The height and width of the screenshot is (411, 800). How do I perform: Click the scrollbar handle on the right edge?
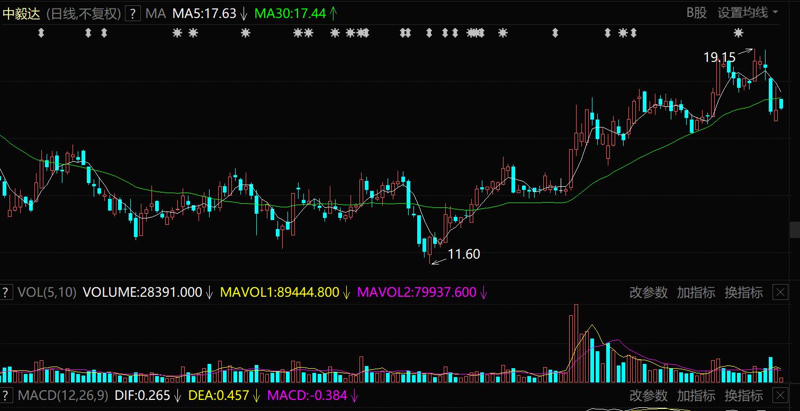coord(795,230)
